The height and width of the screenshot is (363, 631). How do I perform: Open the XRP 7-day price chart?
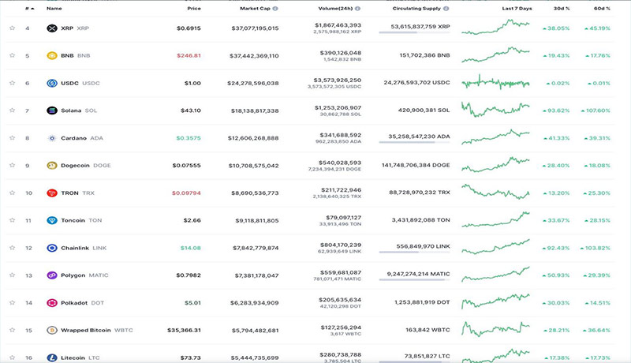coord(495,27)
